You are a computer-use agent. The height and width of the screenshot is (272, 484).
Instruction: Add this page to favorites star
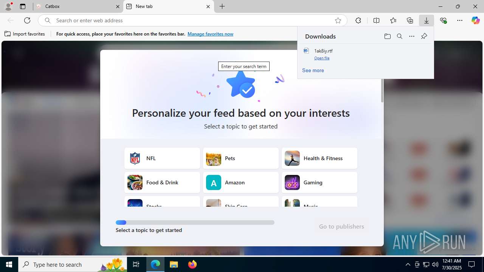coord(338,20)
